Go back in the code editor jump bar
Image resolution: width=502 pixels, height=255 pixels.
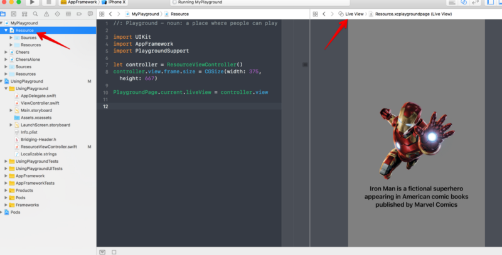click(x=110, y=14)
